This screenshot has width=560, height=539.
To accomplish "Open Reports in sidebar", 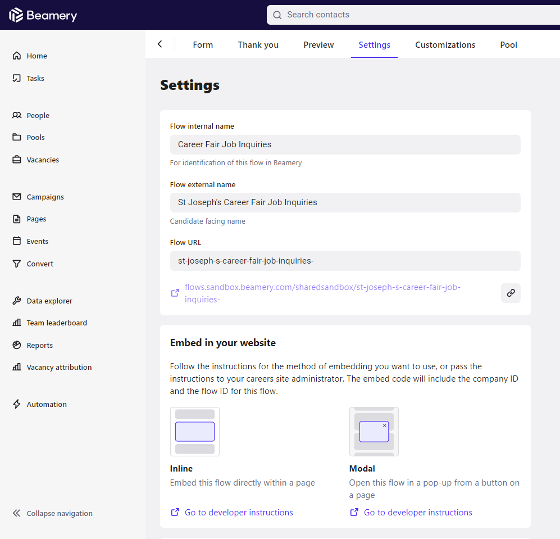I will pos(40,345).
